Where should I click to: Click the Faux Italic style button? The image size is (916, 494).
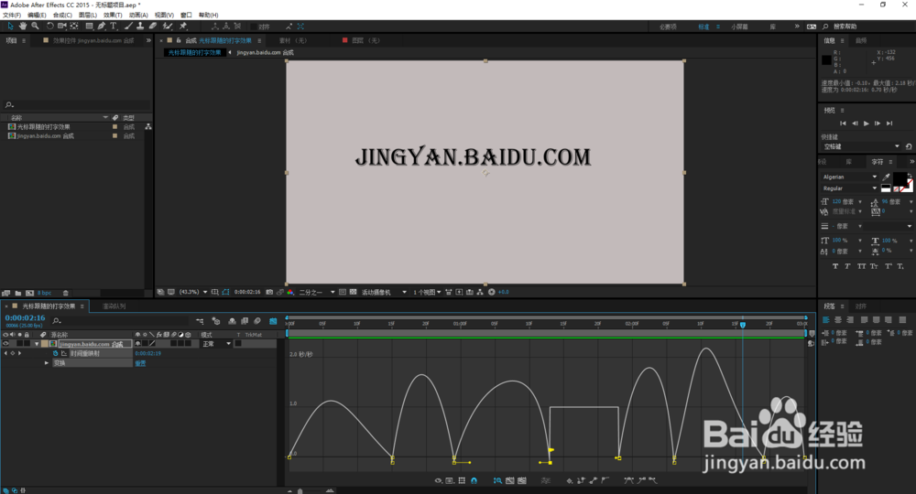click(x=847, y=266)
